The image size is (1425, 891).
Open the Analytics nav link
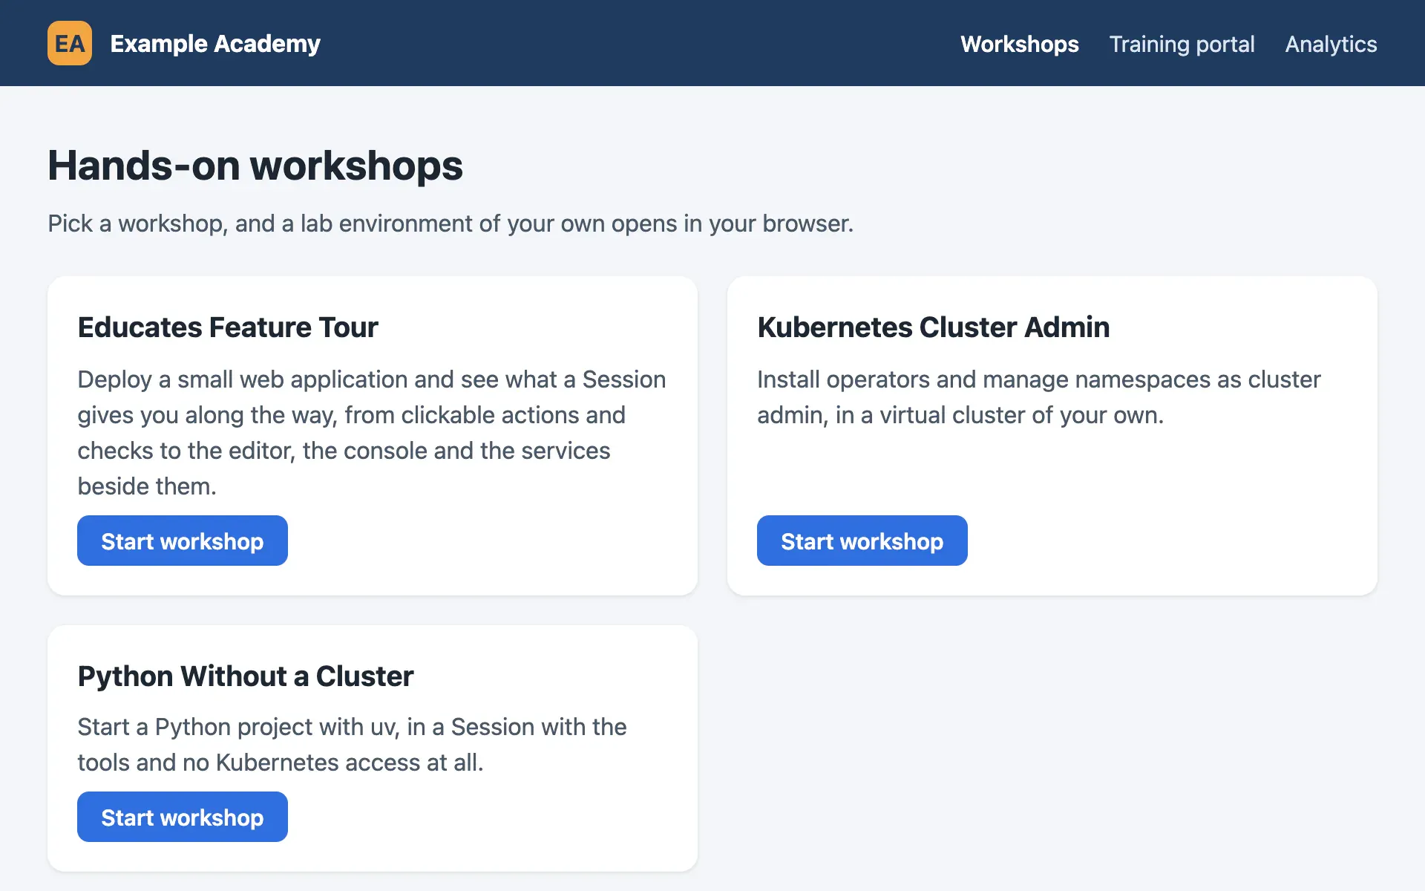click(x=1331, y=44)
